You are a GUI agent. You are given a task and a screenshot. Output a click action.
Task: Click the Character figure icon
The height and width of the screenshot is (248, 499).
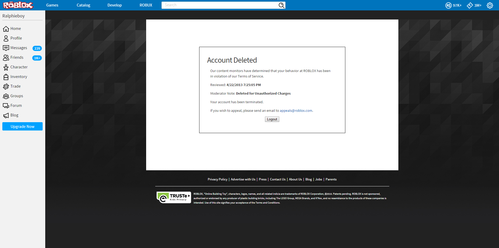pyautogui.click(x=6, y=67)
